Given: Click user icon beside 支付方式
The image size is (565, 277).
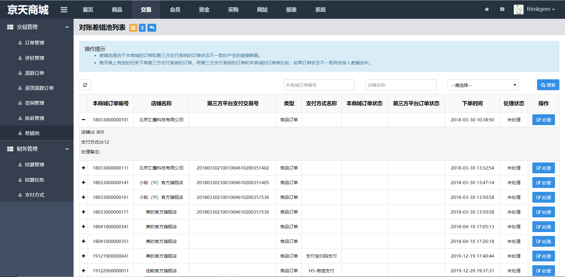Looking at the screenshot, I should pyautogui.click(x=20, y=195).
